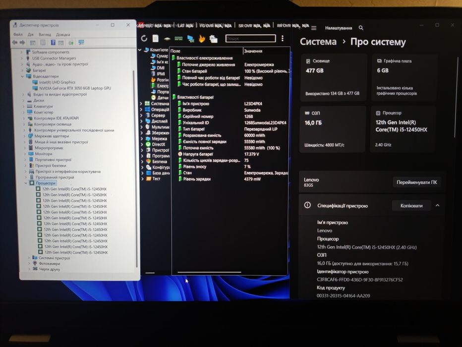
Task: Expand the Дисплей node in AIDA64 tree
Action: [x=141, y=121]
